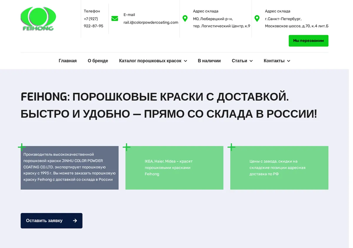Click the rail.i@colorpowdercoating.com email link
The width and height of the screenshot is (353, 248).
(151, 22)
